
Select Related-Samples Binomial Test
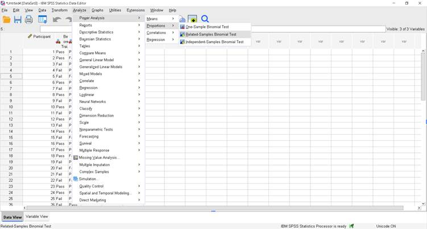pyautogui.click(x=210, y=34)
